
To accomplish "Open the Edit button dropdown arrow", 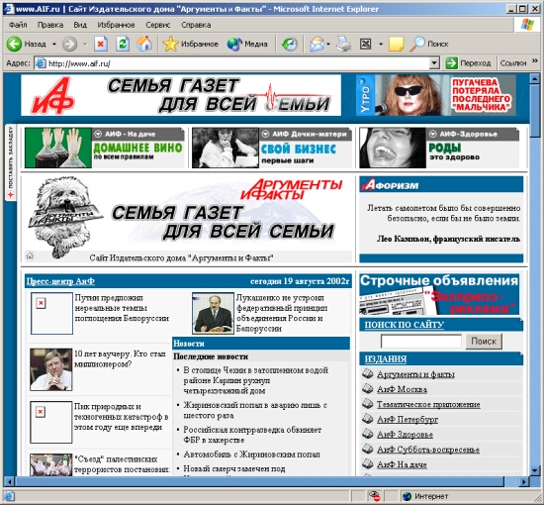I will pos(381,45).
